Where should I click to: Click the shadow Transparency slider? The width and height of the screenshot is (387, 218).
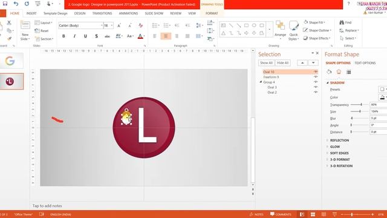tap(360, 105)
